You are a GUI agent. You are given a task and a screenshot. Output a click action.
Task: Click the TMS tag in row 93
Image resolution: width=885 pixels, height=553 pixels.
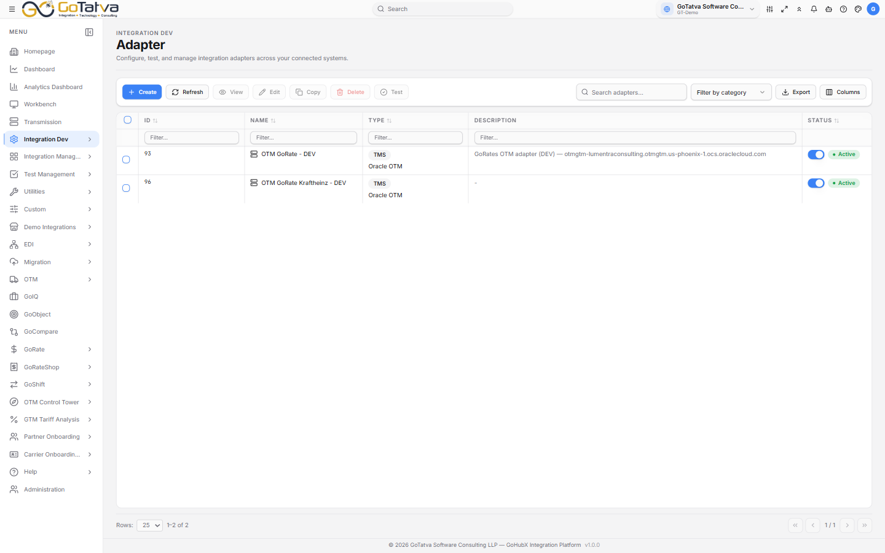pyautogui.click(x=380, y=155)
